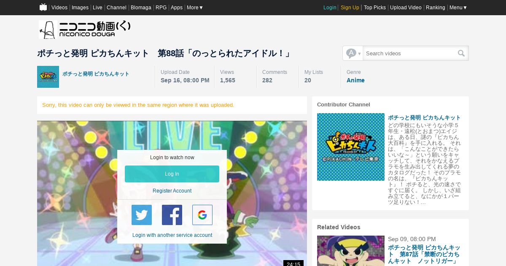Expand the More menu in top bar
Screen dimensions: 506x266
point(195,8)
